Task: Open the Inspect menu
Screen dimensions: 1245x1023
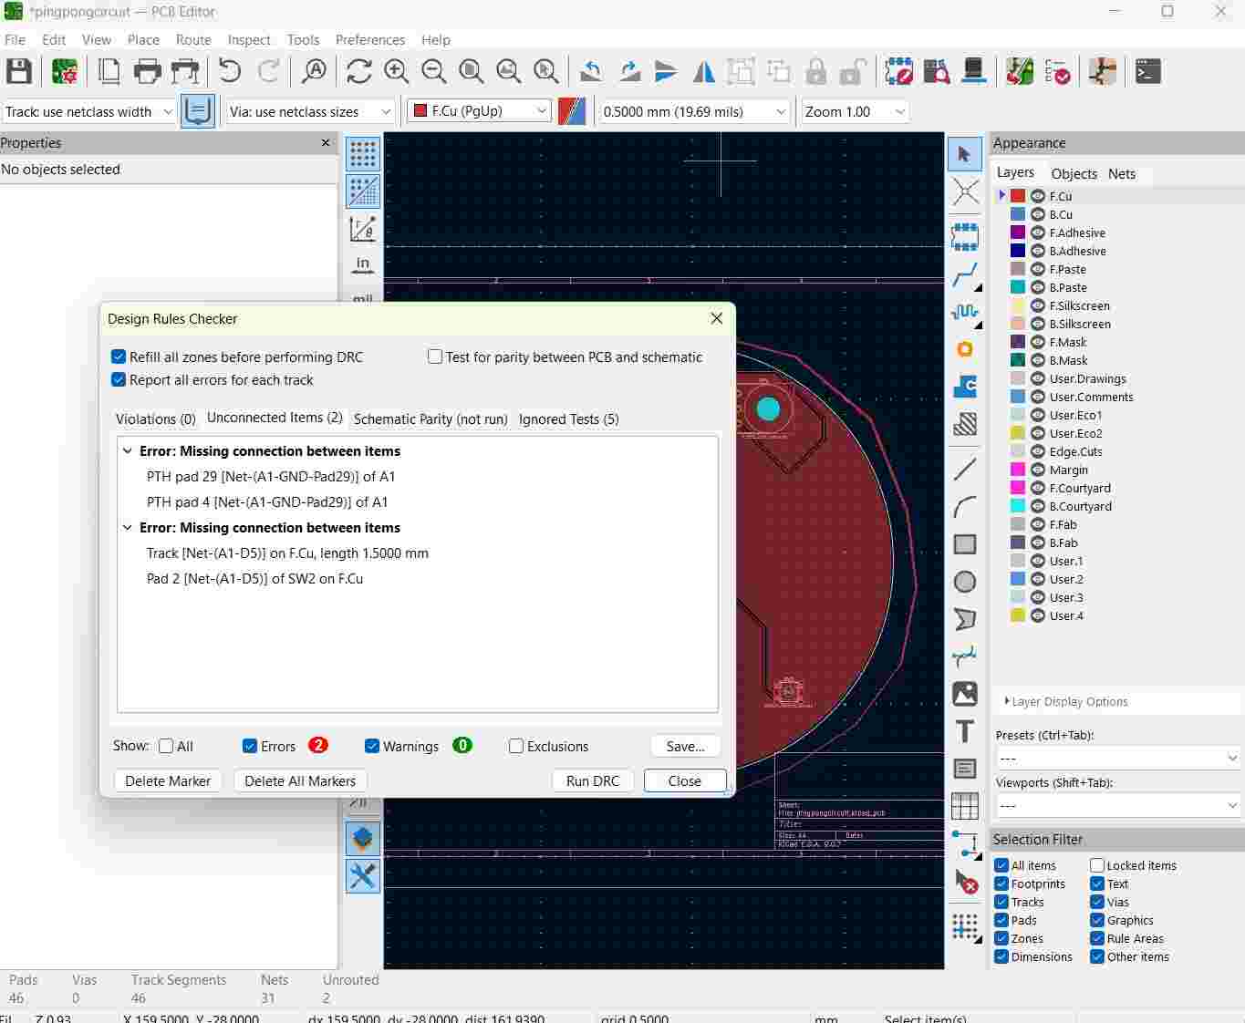Action: click(x=248, y=40)
